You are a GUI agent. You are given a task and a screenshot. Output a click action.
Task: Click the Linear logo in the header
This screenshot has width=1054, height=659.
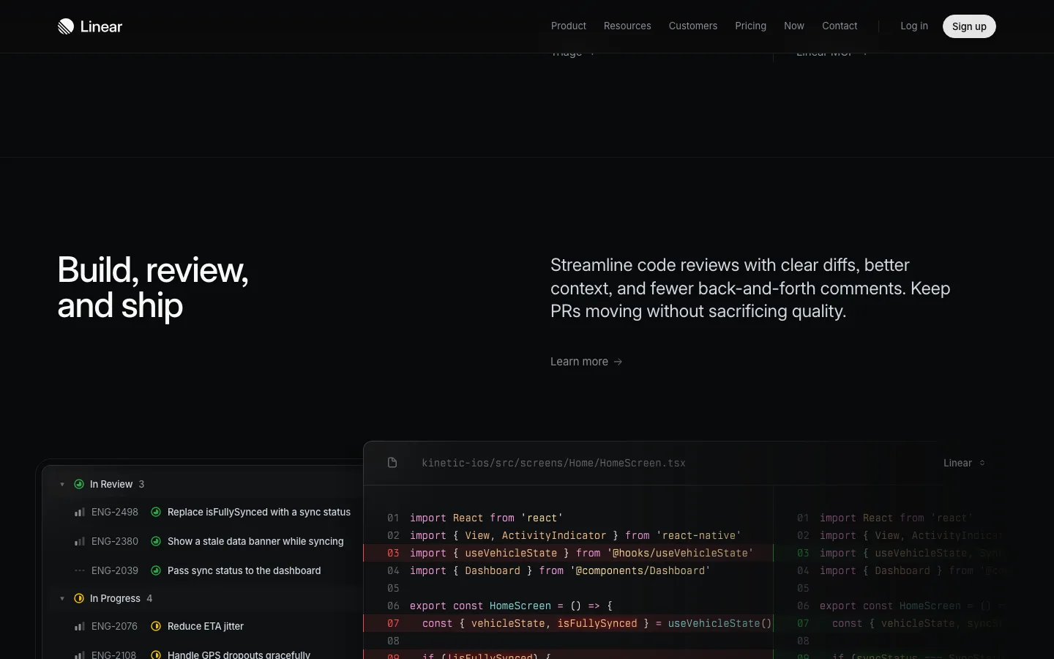[90, 26]
